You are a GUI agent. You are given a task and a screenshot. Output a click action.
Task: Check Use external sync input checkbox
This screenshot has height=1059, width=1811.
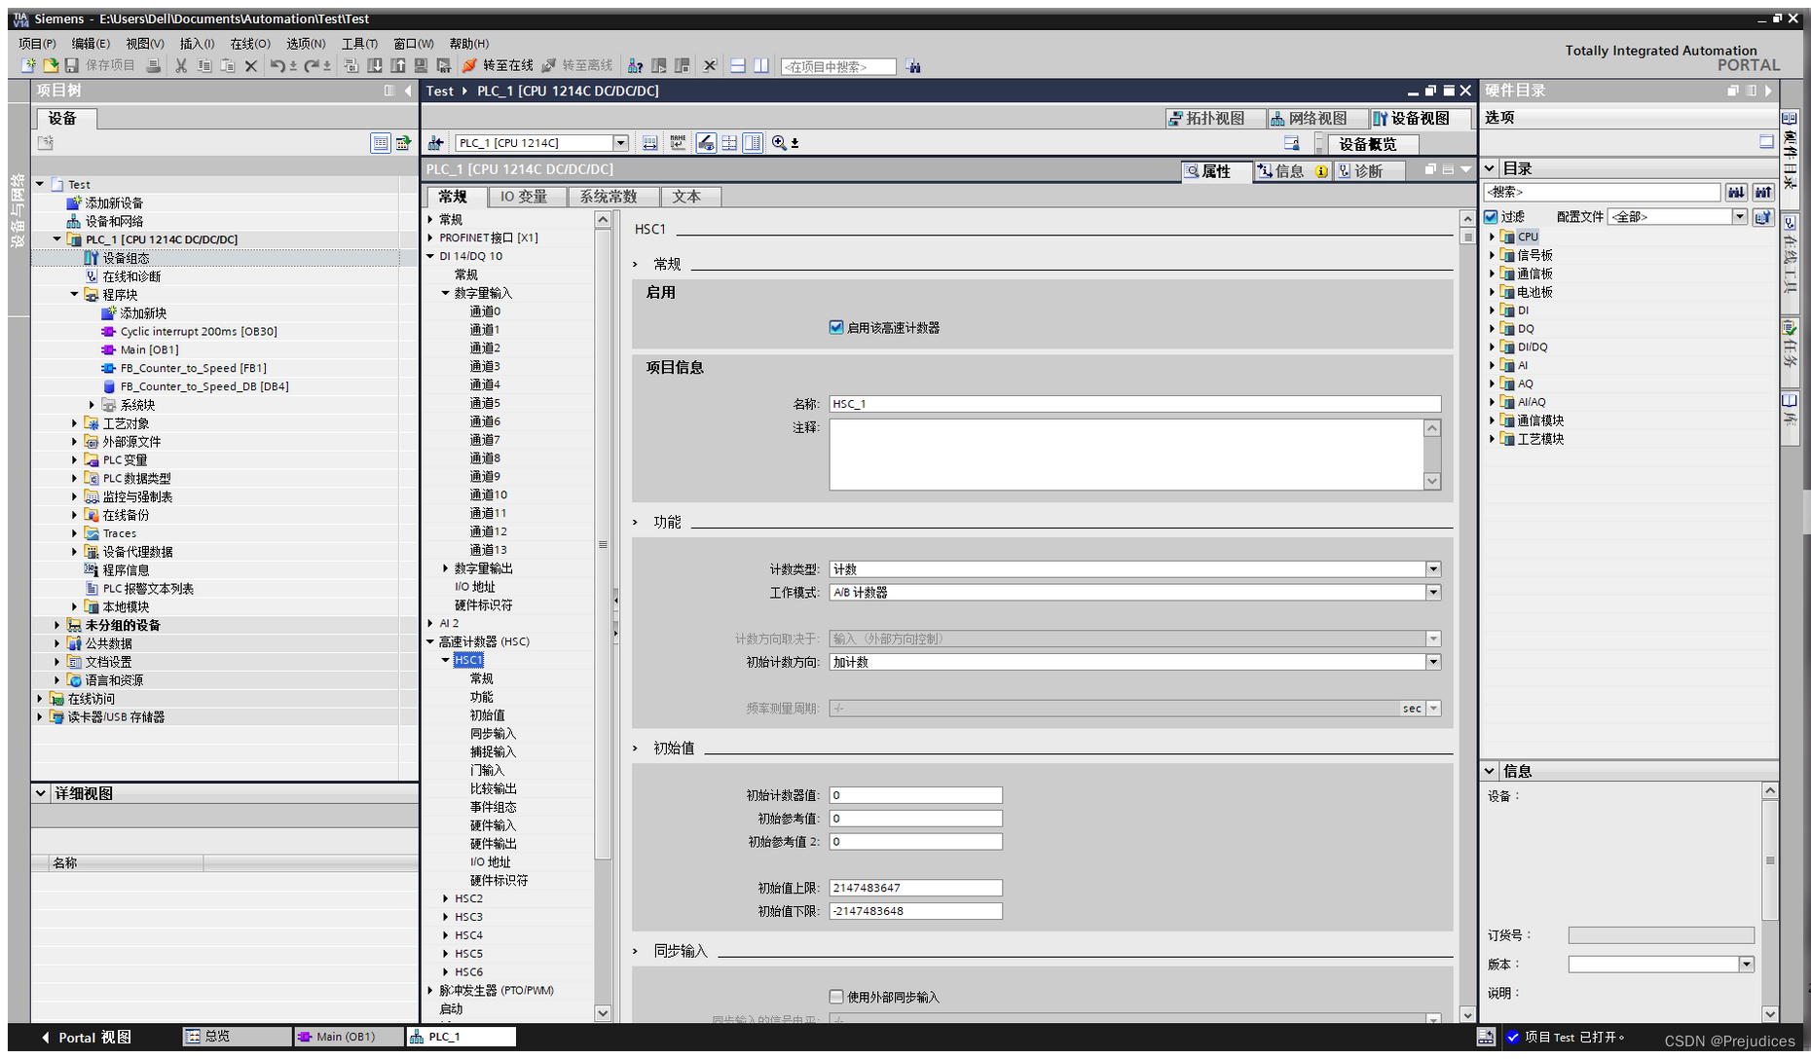coord(836,997)
